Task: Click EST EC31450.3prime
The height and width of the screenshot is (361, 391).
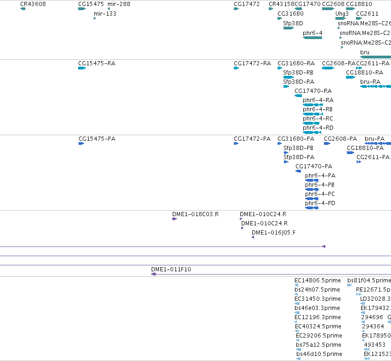Action: click(x=317, y=299)
